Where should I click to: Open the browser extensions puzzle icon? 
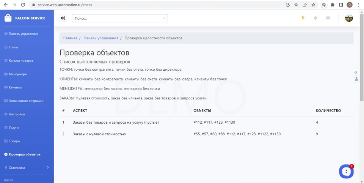pos(333,5)
